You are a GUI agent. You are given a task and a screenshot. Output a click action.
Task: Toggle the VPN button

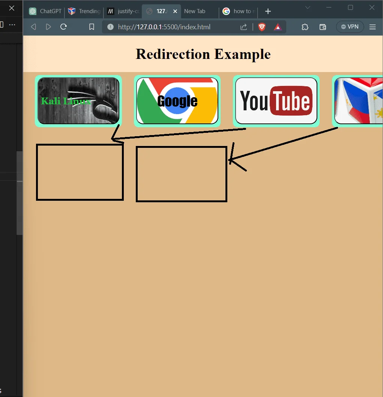click(x=350, y=27)
